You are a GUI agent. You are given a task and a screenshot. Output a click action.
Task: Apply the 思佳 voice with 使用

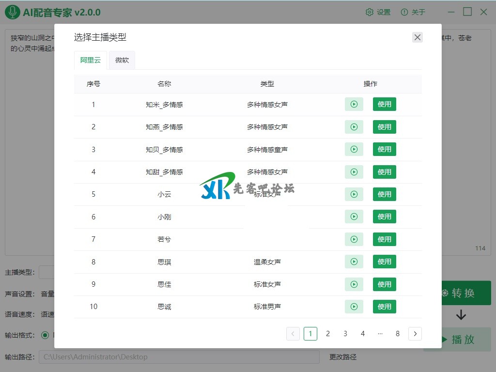click(x=384, y=284)
